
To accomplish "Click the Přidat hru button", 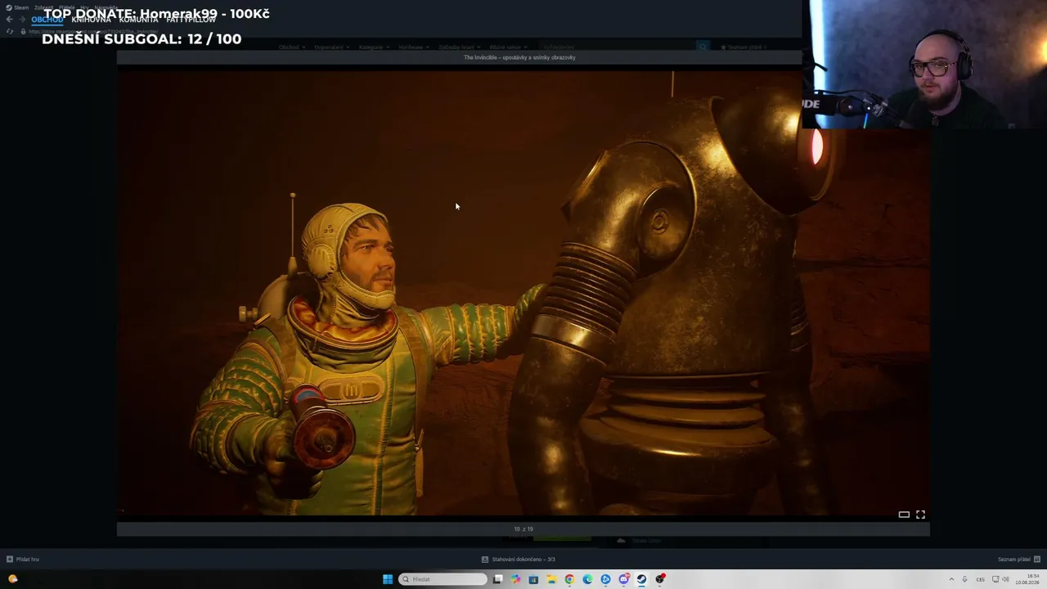I will click(23, 560).
